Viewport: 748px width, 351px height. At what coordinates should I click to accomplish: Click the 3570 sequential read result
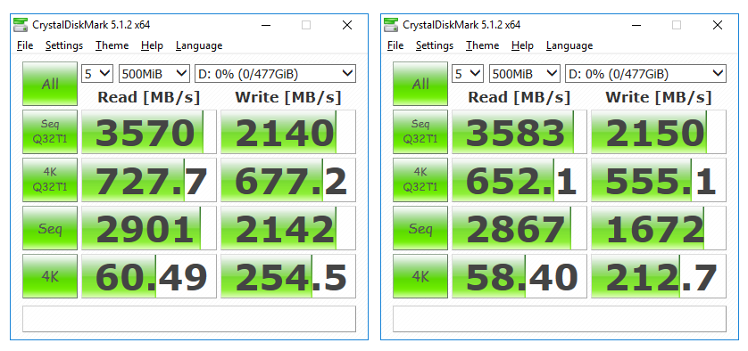149,132
